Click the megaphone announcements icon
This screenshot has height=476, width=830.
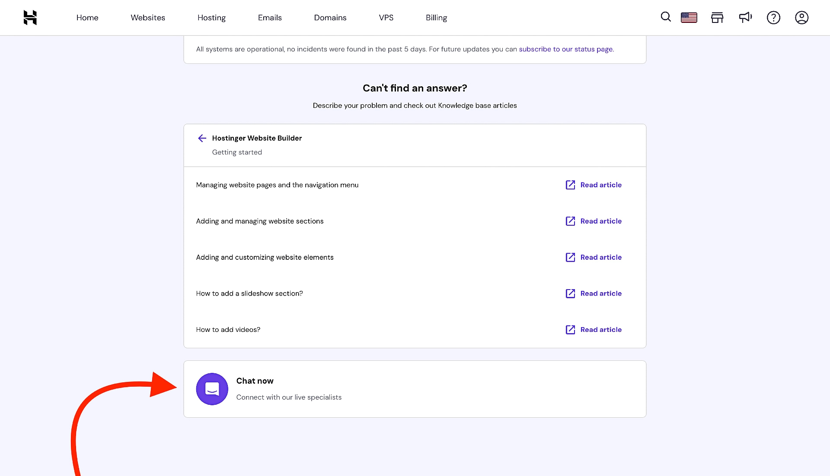click(x=745, y=17)
